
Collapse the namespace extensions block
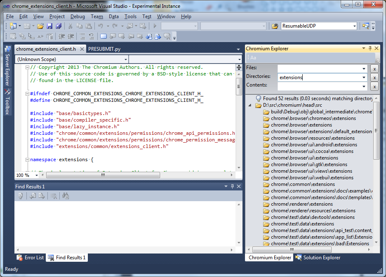tap(28, 160)
